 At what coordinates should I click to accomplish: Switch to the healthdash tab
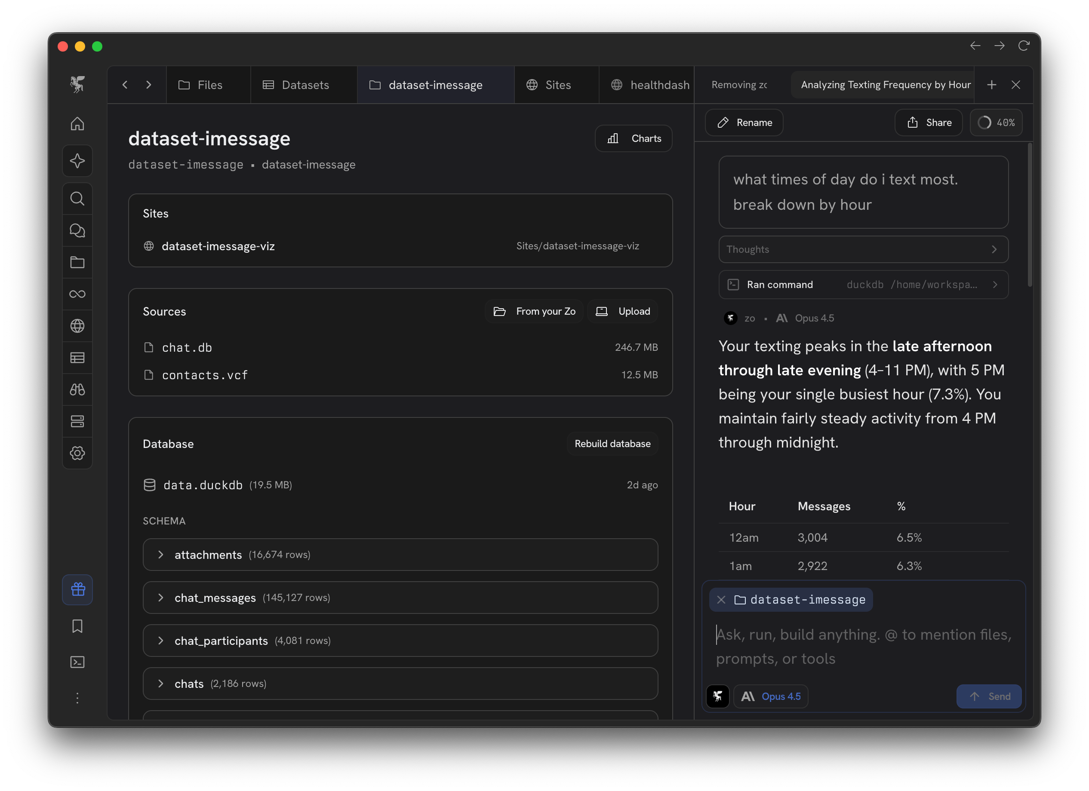tap(650, 85)
